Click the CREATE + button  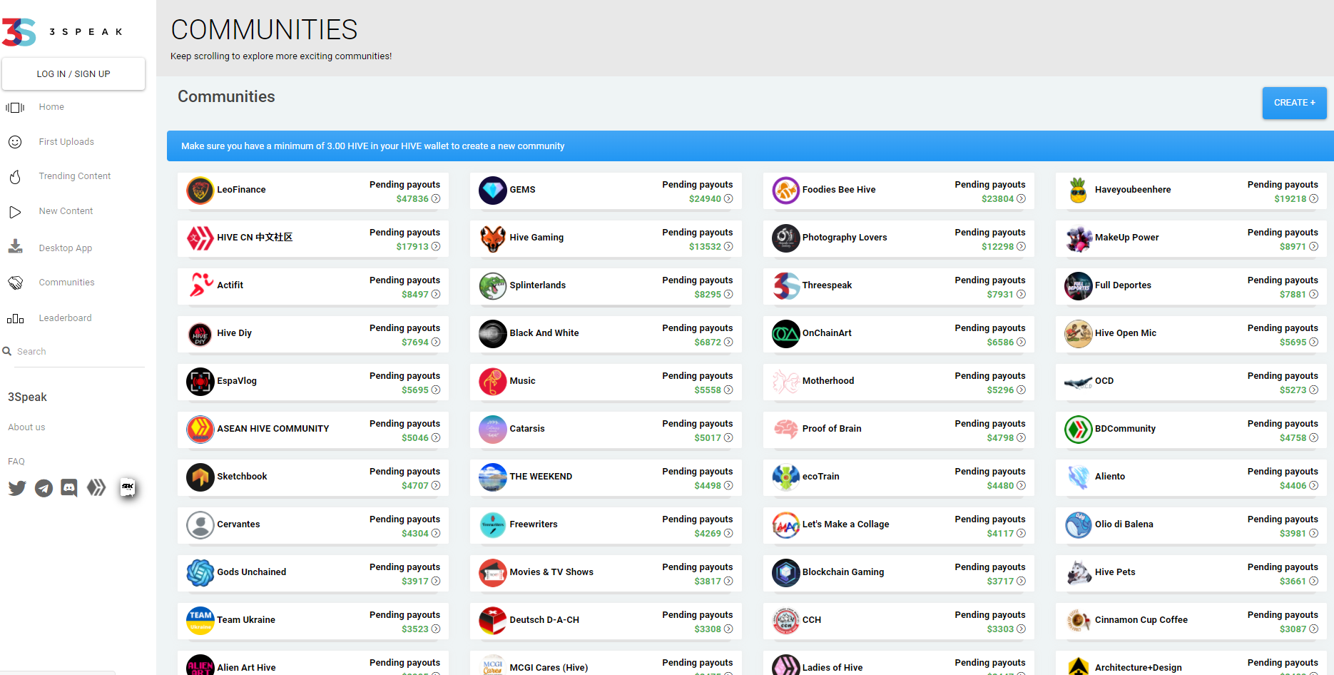pos(1294,103)
